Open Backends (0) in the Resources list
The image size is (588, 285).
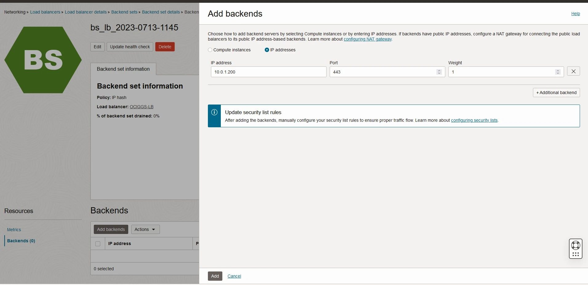coord(21,241)
